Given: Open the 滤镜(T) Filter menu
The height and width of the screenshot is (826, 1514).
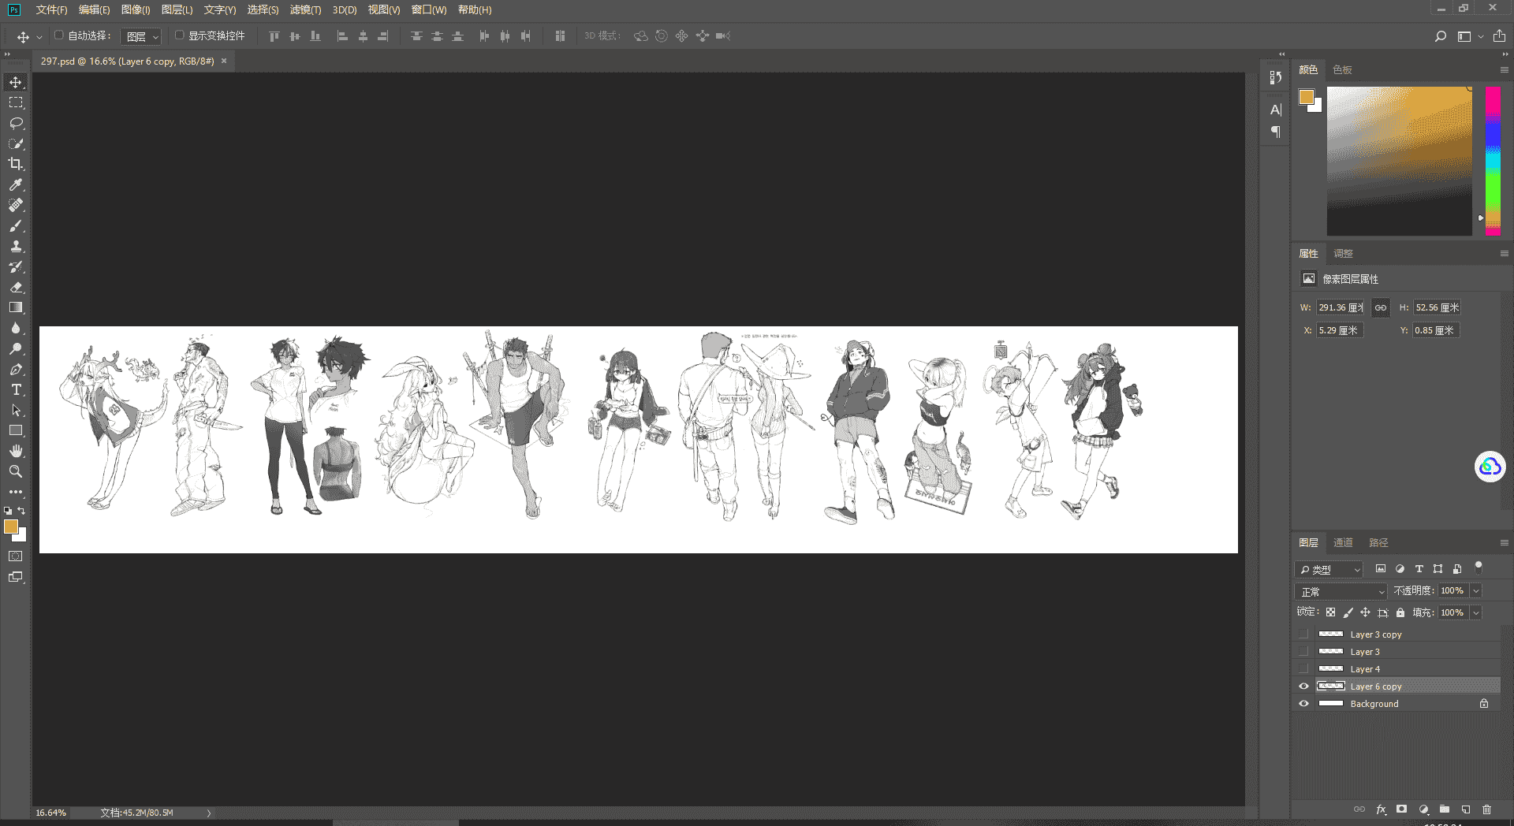Looking at the screenshot, I should coord(305,9).
